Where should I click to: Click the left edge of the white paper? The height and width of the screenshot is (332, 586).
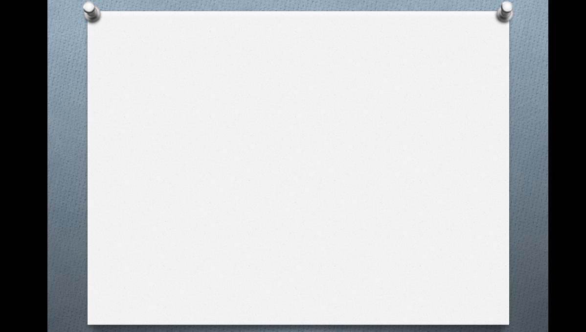coord(88,167)
